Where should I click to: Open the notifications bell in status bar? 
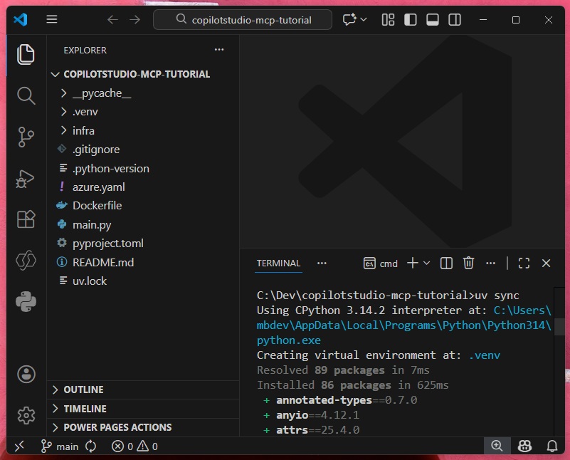click(551, 446)
